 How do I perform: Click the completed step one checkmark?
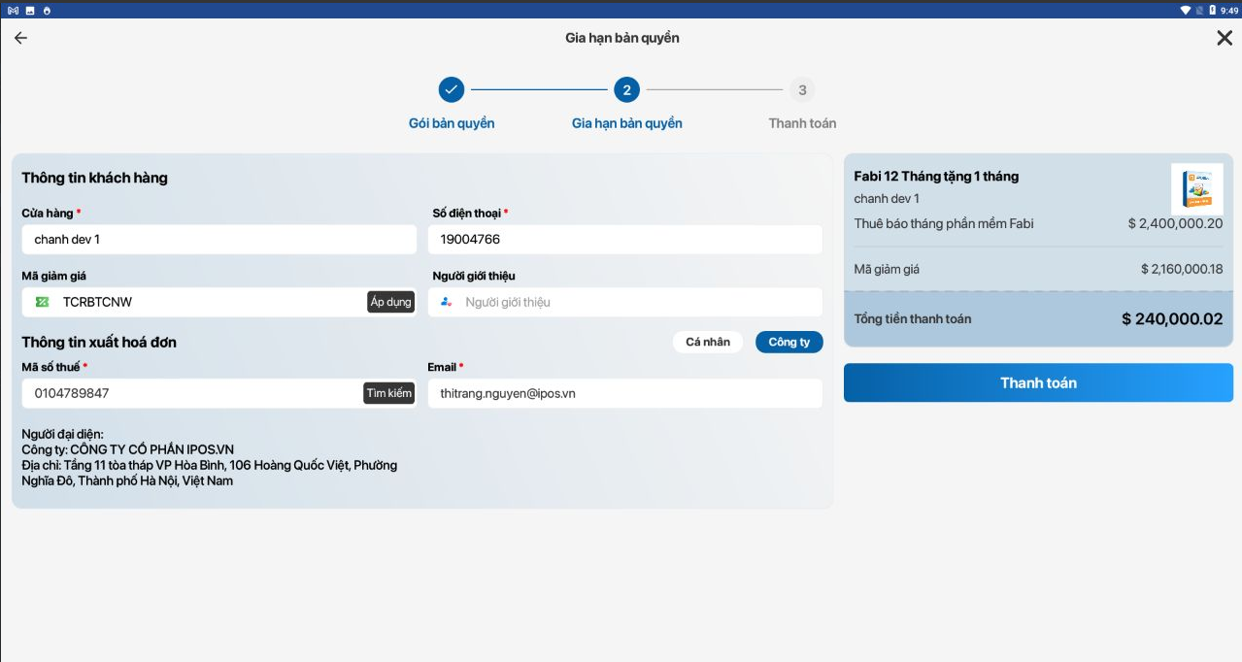tap(451, 90)
